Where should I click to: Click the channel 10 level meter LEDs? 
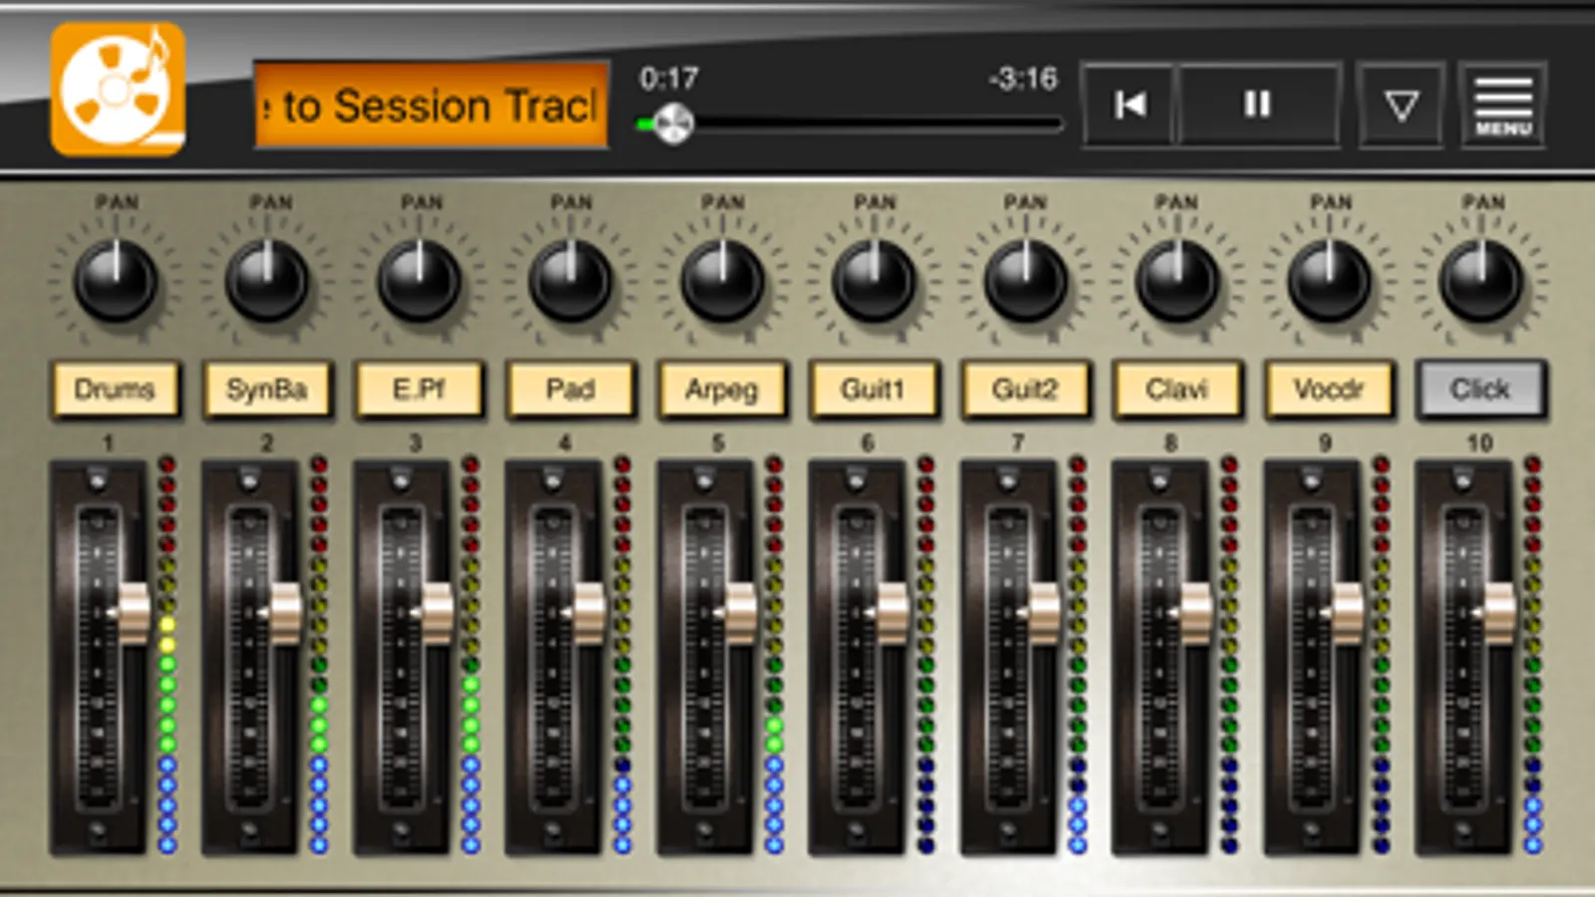point(1533,655)
